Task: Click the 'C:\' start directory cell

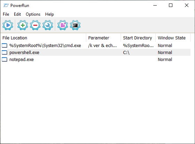Action: 126,53
